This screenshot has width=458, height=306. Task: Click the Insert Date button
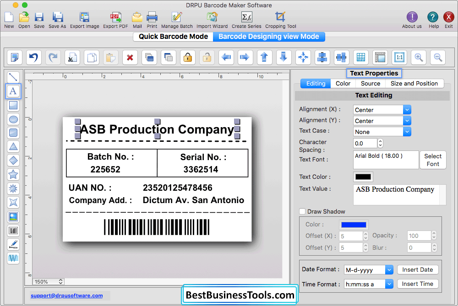point(417,269)
